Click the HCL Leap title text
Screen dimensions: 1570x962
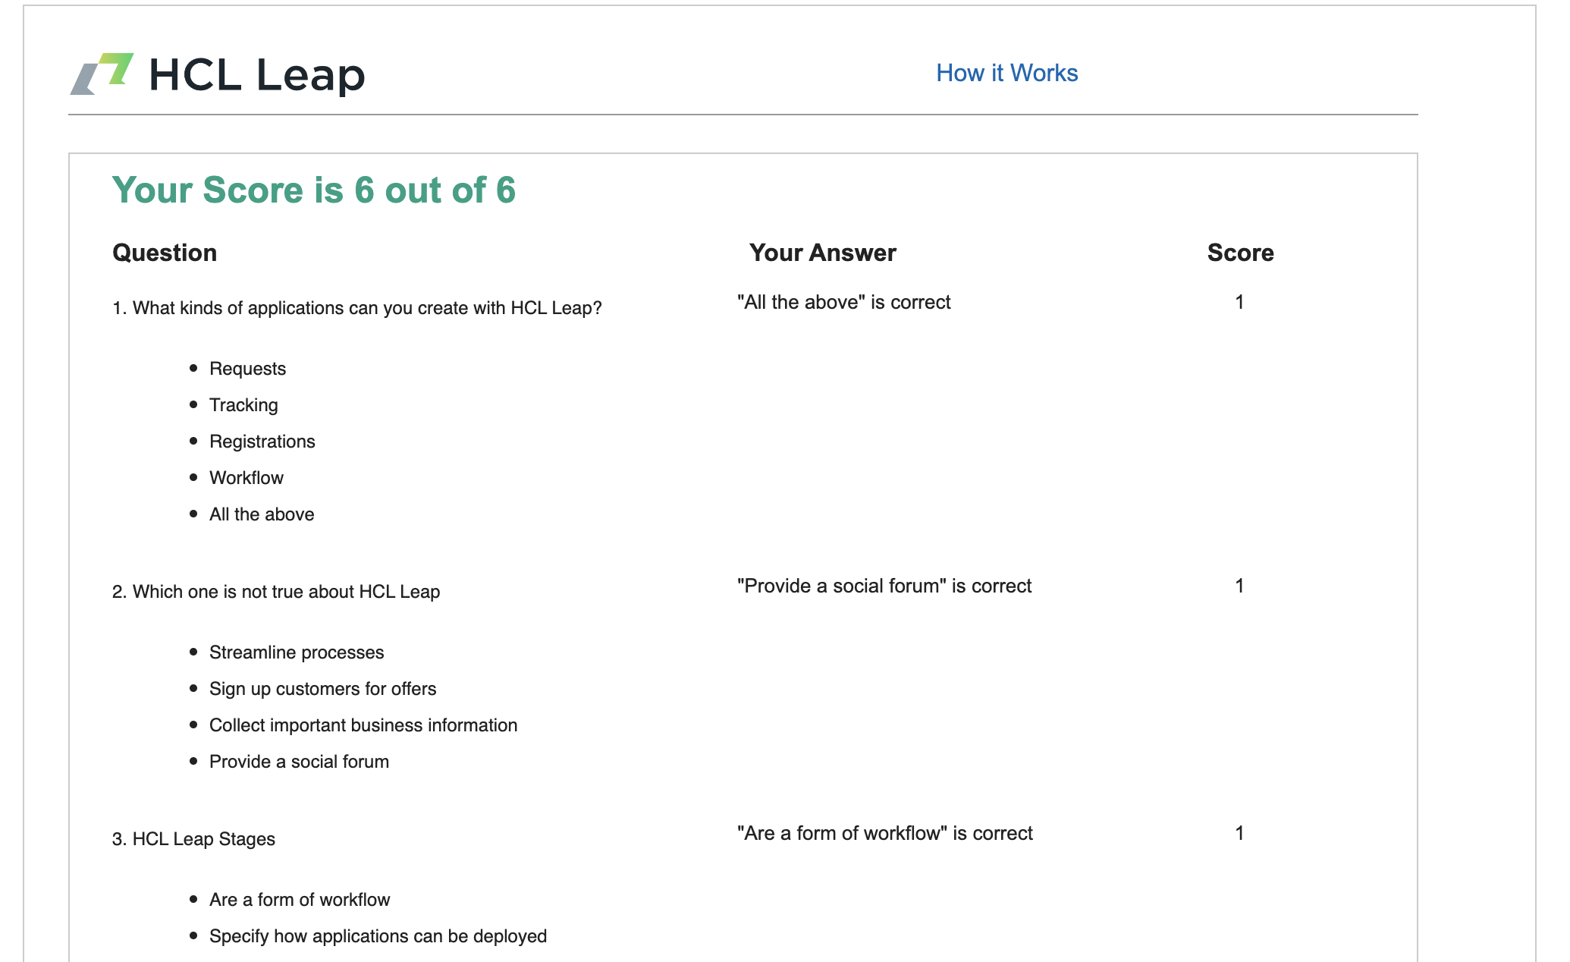pos(257,74)
